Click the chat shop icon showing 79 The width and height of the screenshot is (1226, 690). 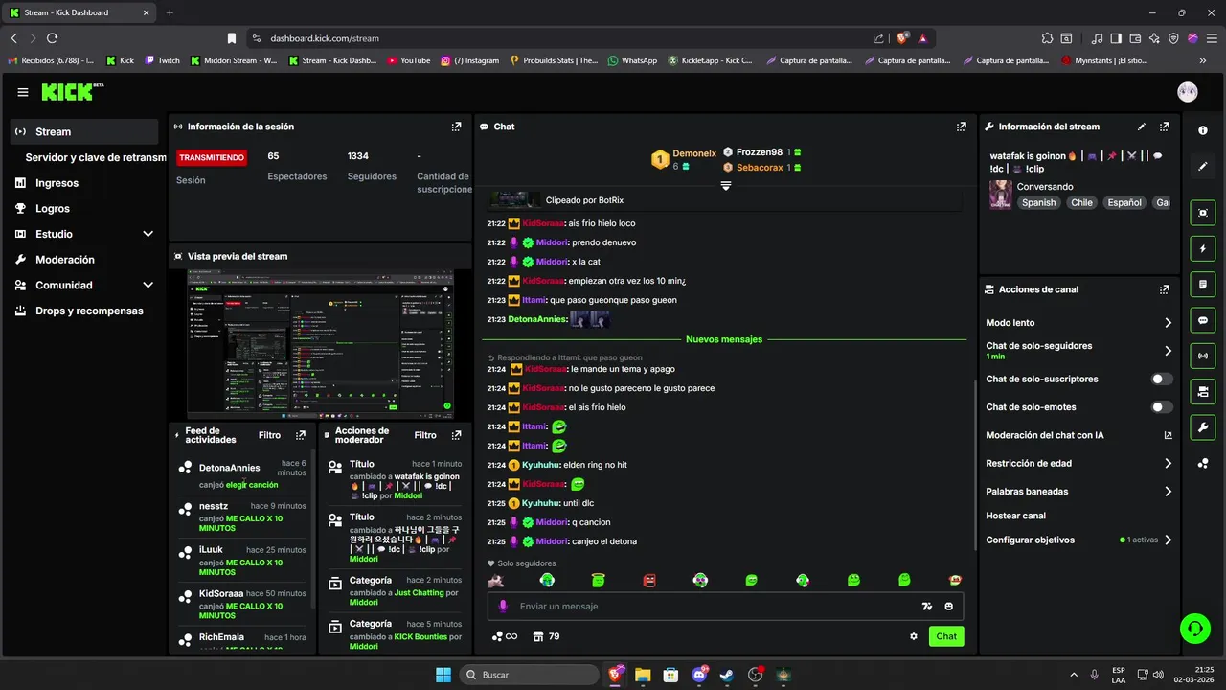tap(546, 636)
